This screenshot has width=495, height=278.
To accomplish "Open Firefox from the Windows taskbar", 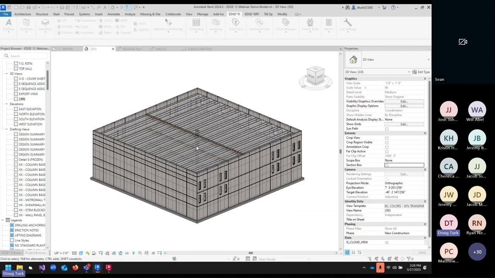I will (75, 268).
